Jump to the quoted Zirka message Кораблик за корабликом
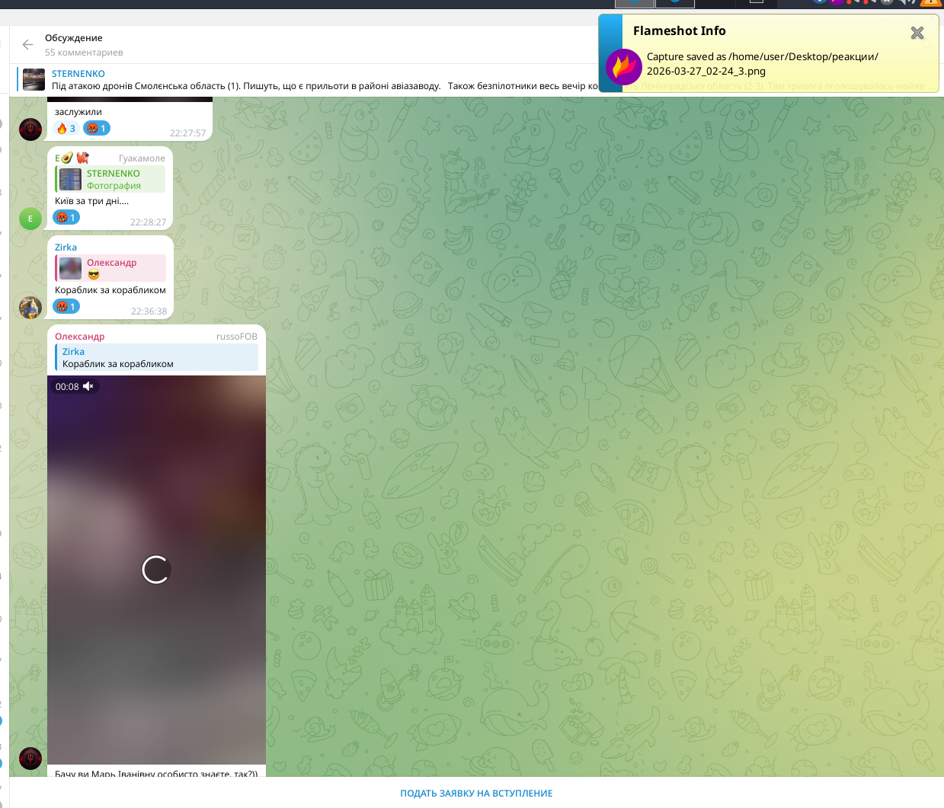The image size is (944, 808). [156, 358]
